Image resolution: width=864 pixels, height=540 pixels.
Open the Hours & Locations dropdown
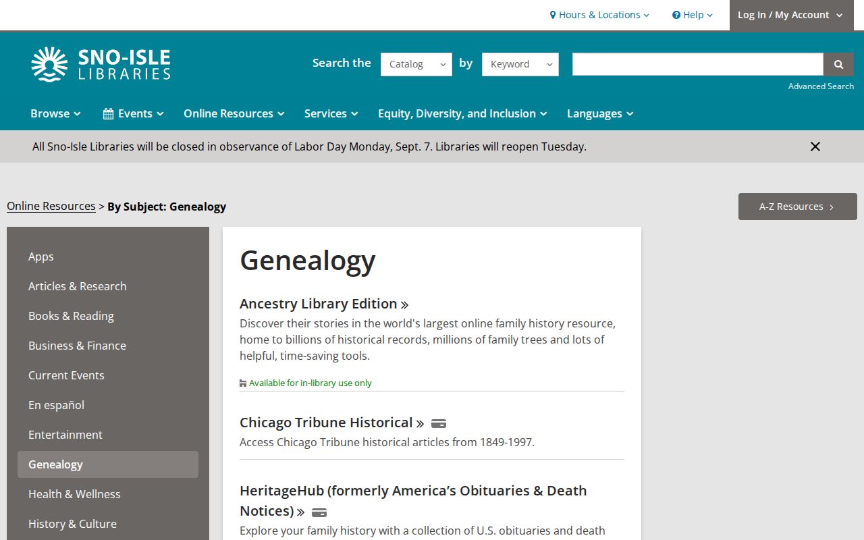click(599, 15)
